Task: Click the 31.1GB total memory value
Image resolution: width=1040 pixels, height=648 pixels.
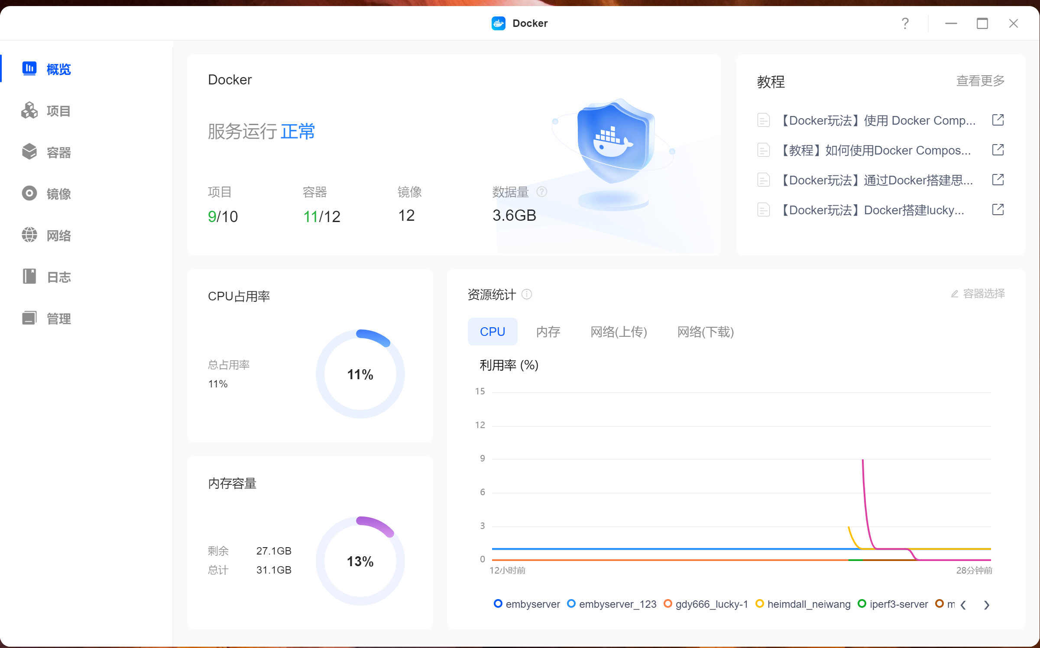Action: click(x=274, y=570)
